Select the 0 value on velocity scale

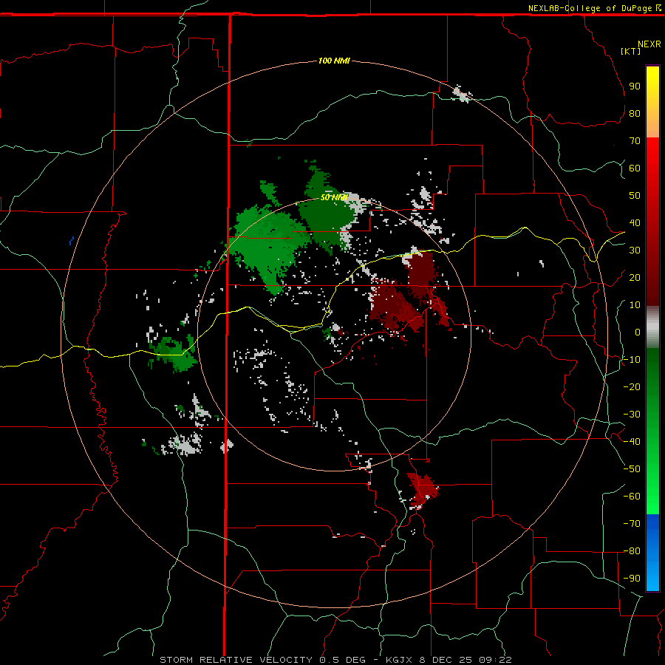click(638, 332)
